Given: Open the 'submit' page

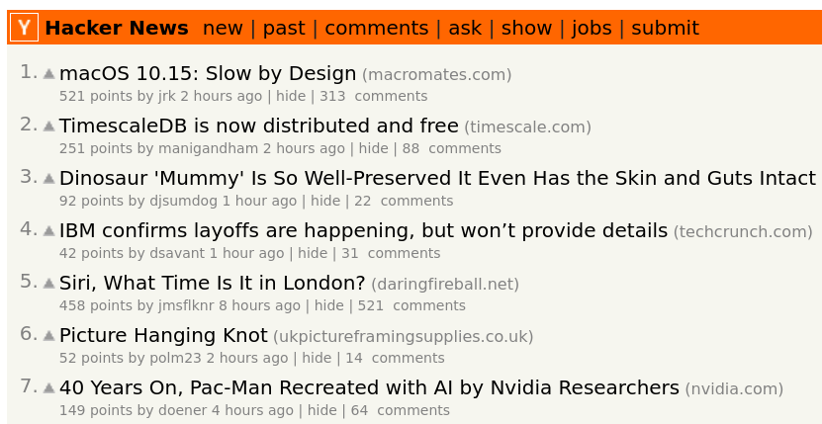Looking at the screenshot, I should click(666, 28).
